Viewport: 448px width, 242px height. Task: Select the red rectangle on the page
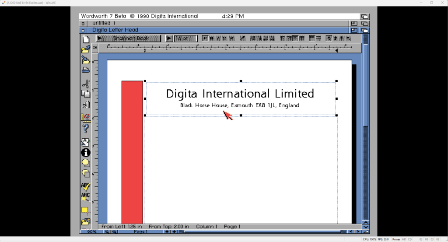(132, 152)
